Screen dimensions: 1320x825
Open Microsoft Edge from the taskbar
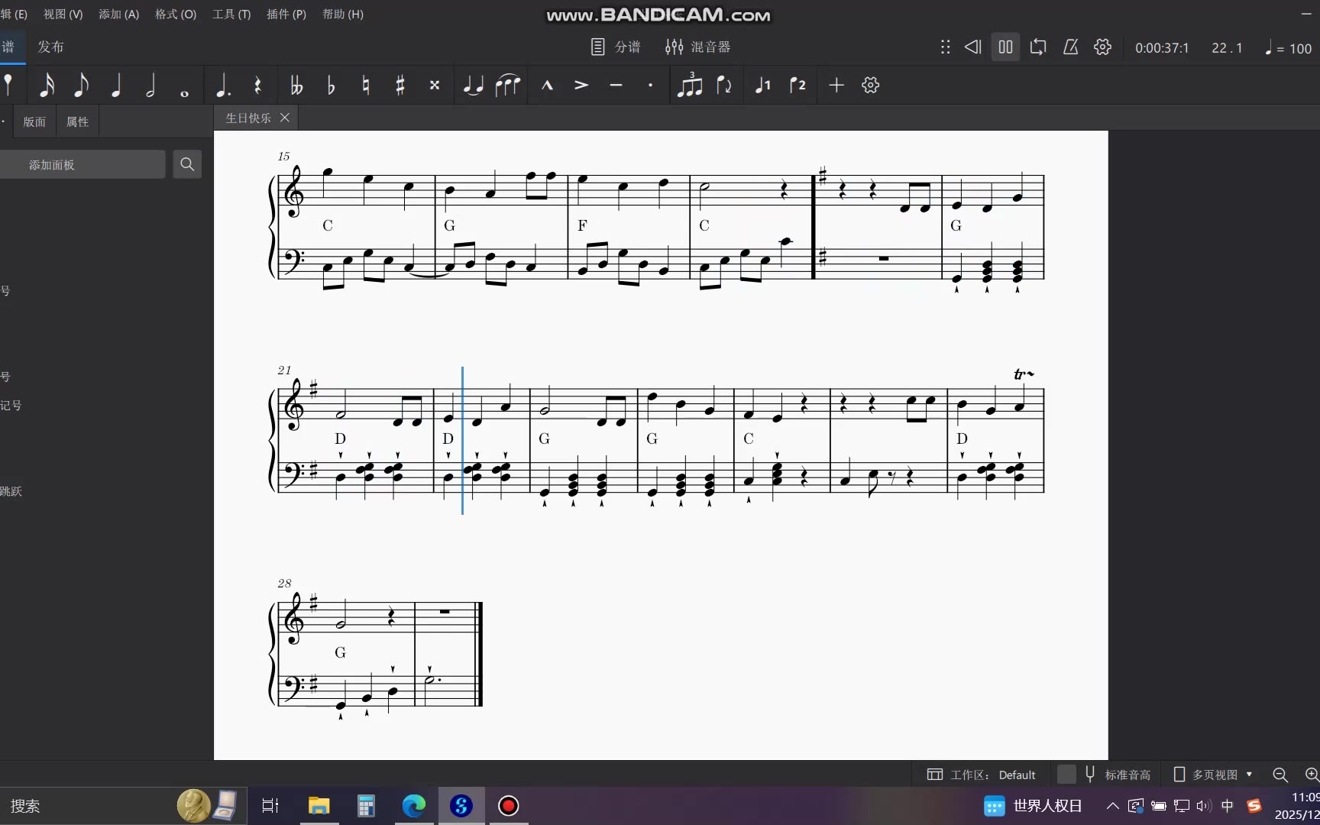(x=413, y=806)
